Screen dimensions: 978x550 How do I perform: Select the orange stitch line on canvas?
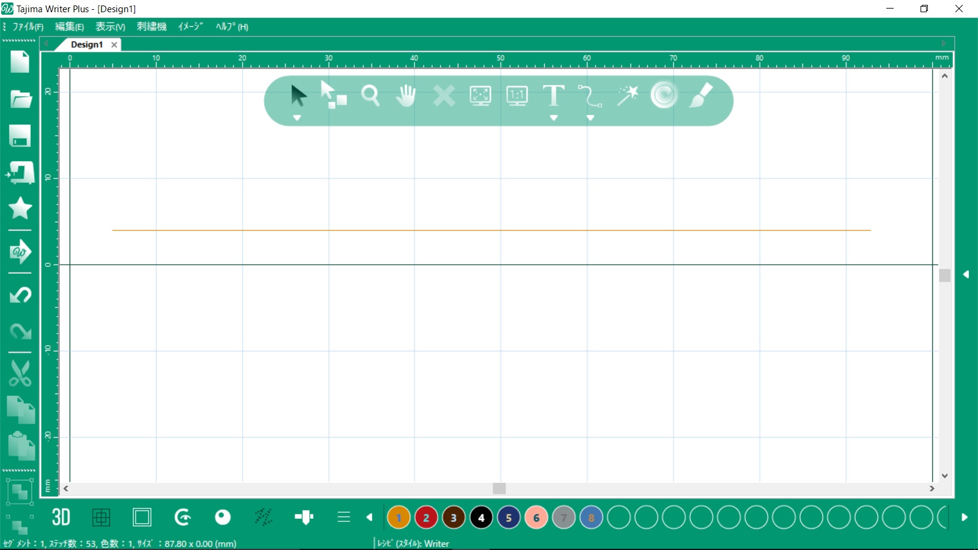(491, 230)
